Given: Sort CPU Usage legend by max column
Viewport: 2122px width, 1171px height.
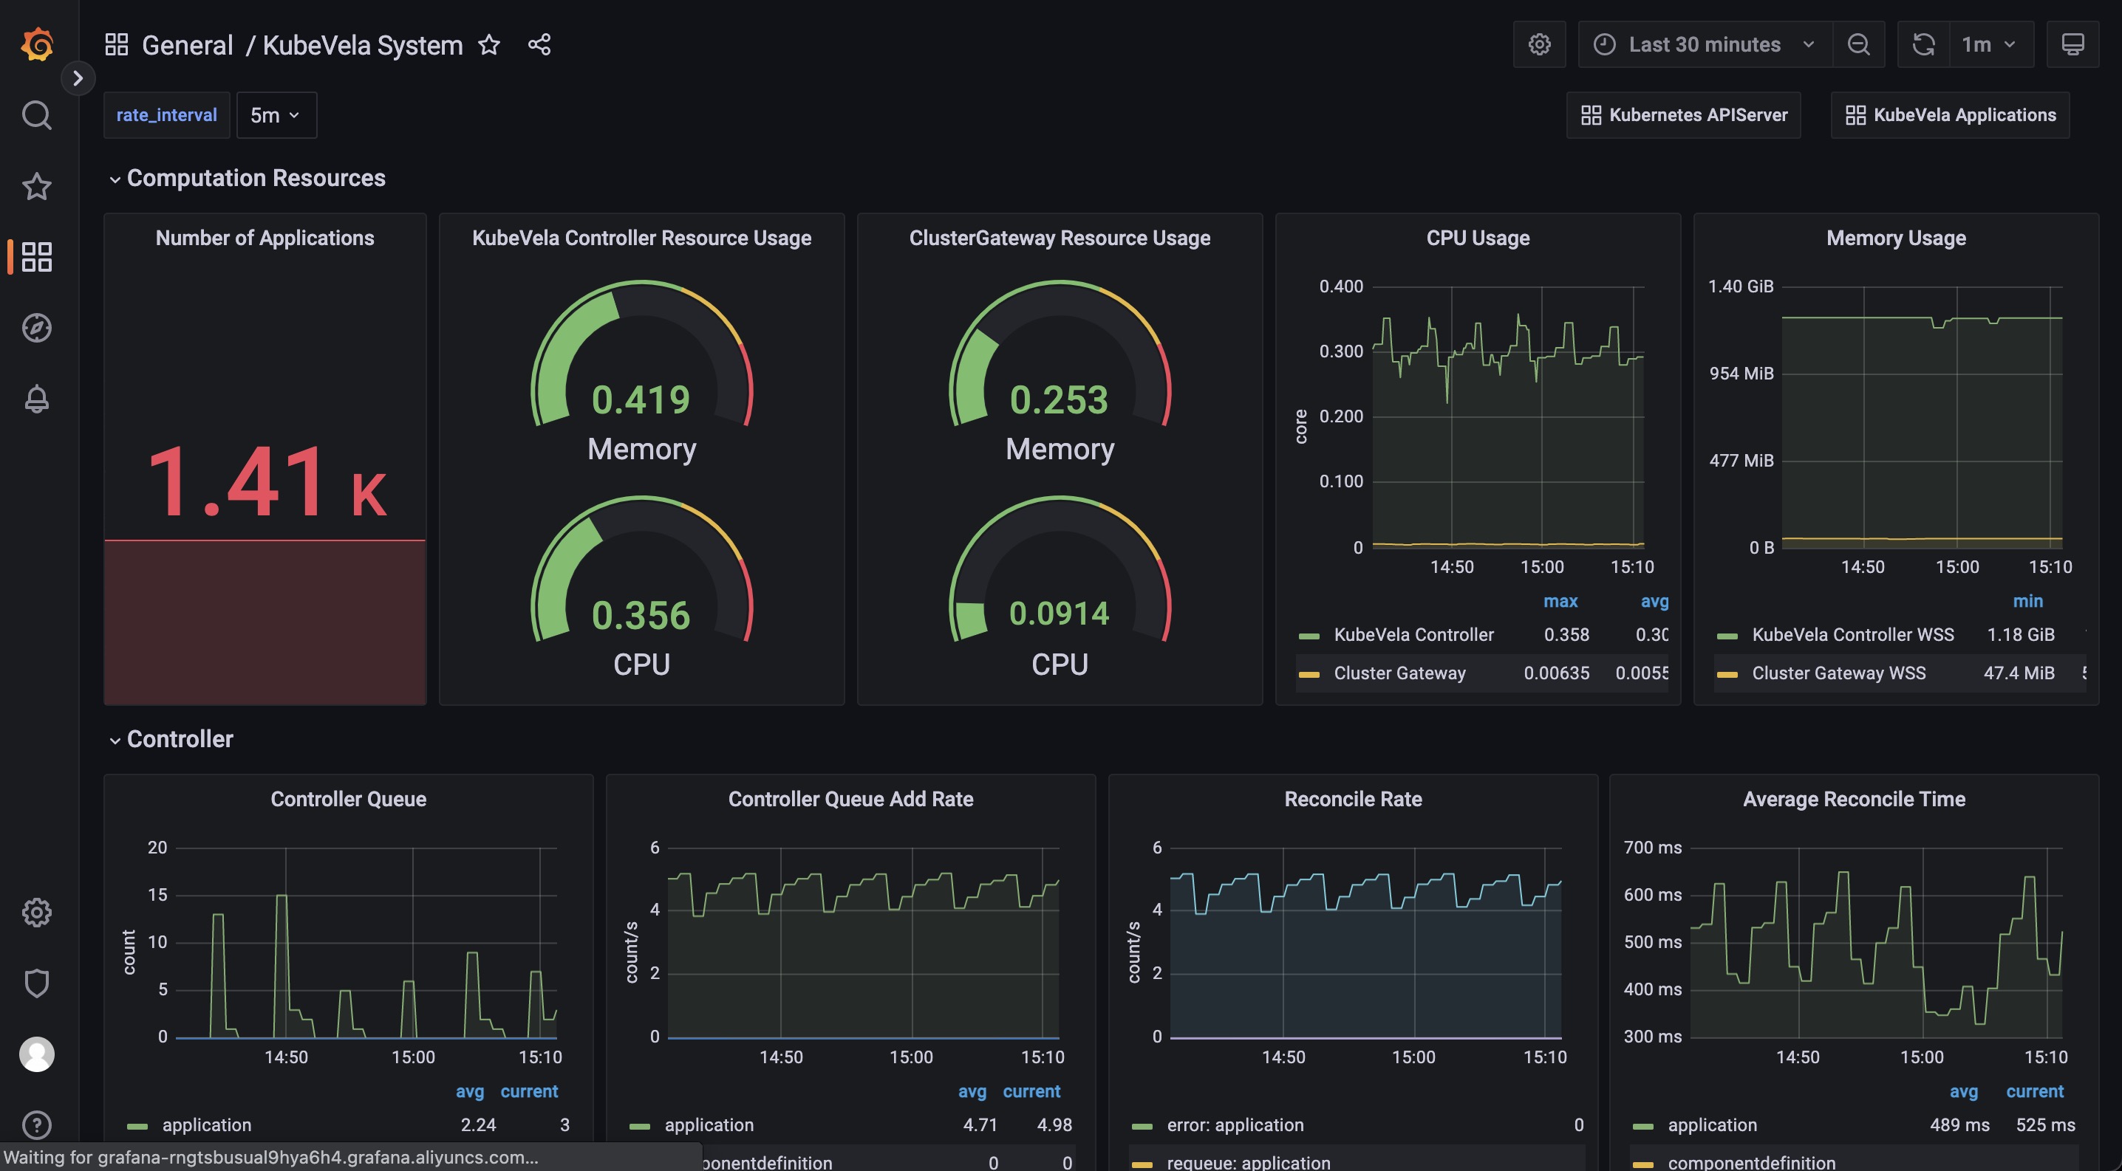Looking at the screenshot, I should 1560,601.
